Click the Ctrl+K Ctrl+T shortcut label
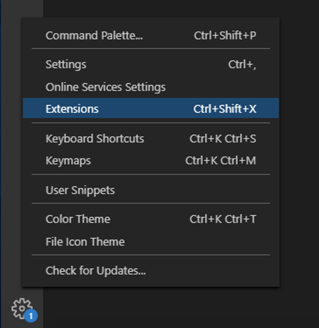319x328 pixels. point(223,219)
